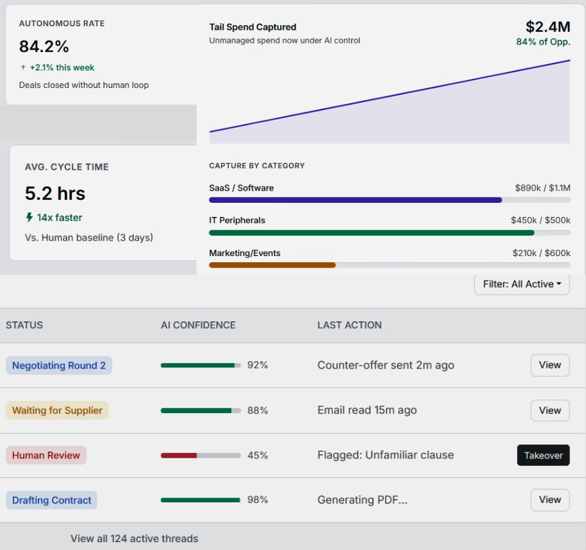Image resolution: width=586 pixels, height=550 pixels.
Task: Click the IT Peripherals green progress bar
Action: click(389, 233)
